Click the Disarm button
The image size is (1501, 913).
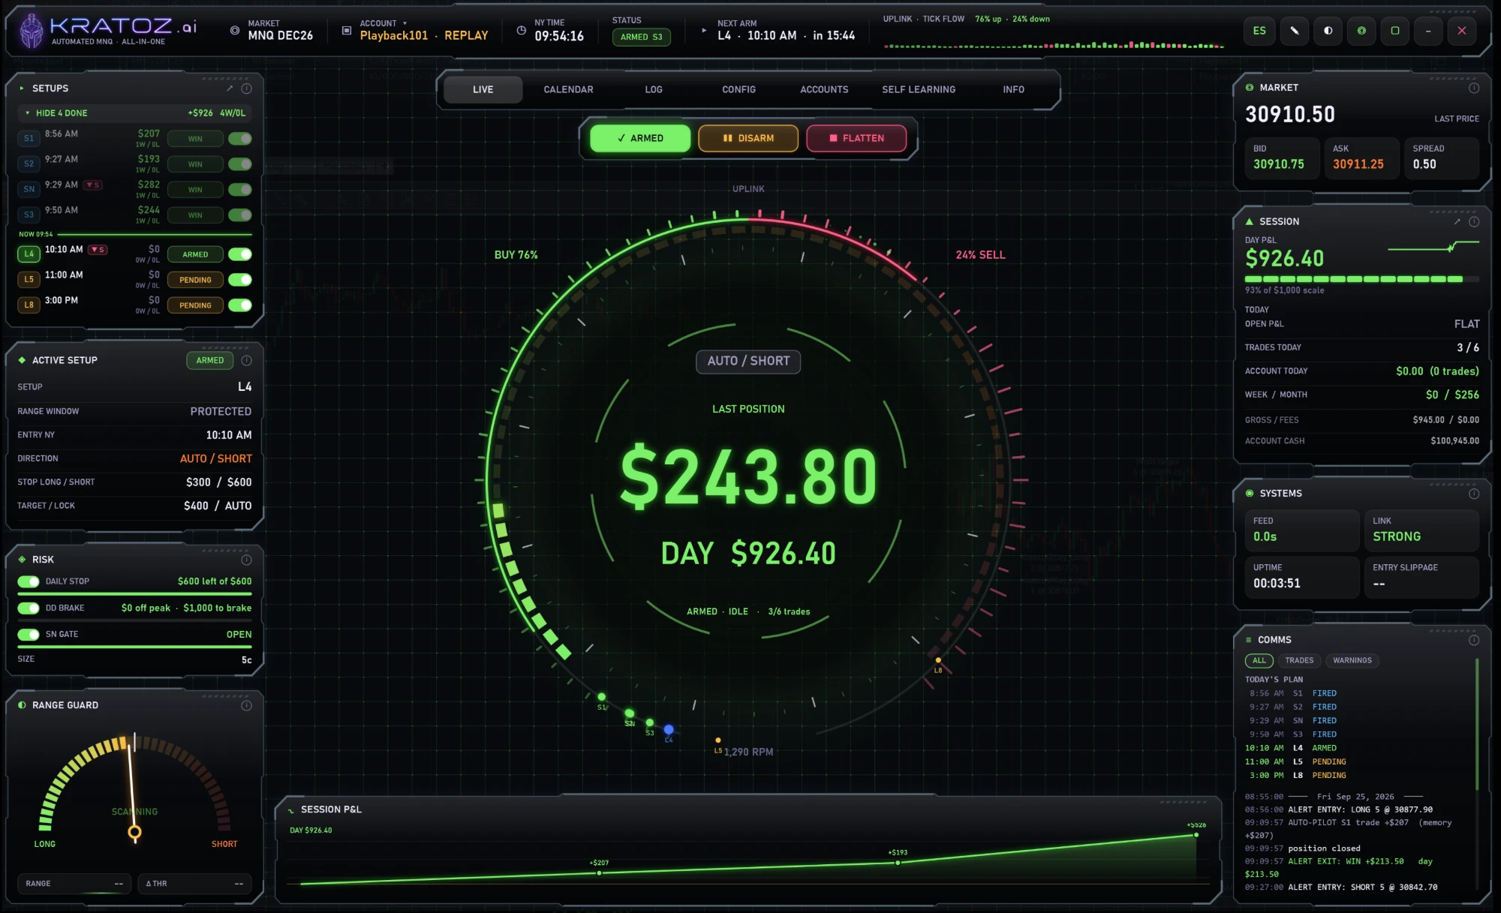[x=748, y=138]
